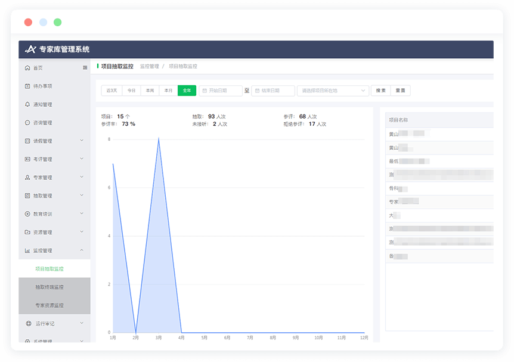Click the 专家管理 person icon
This screenshot has width=514, height=362.
coord(27,178)
